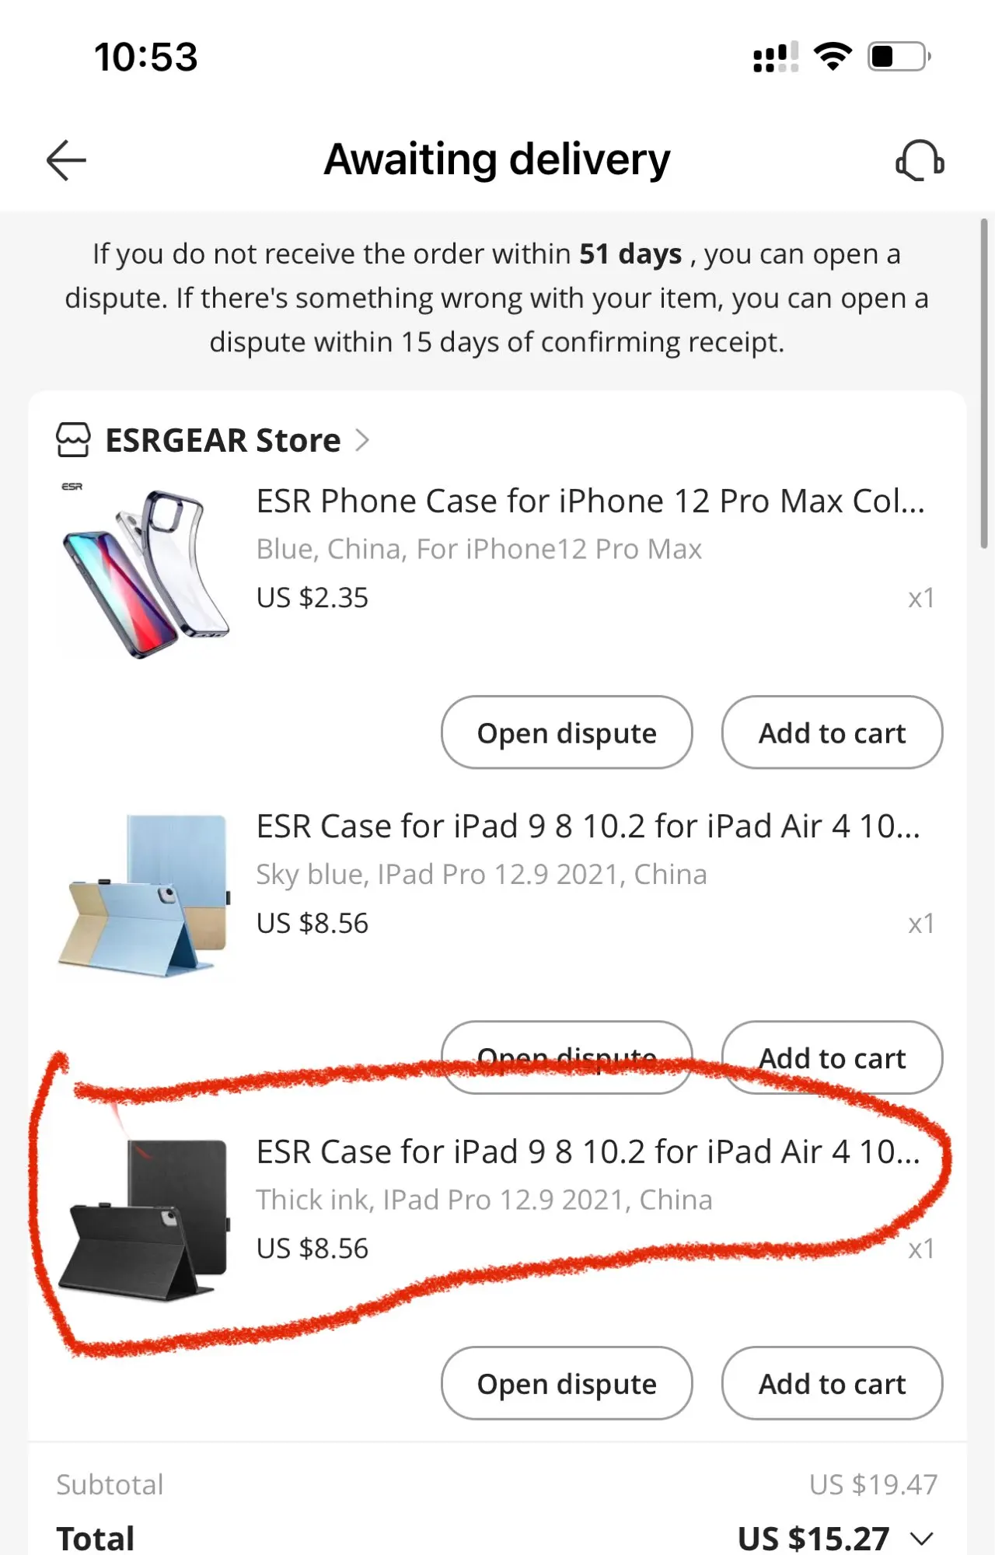Add Thick ink iPad case to cart
995x1555 pixels.
point(832,1383)
